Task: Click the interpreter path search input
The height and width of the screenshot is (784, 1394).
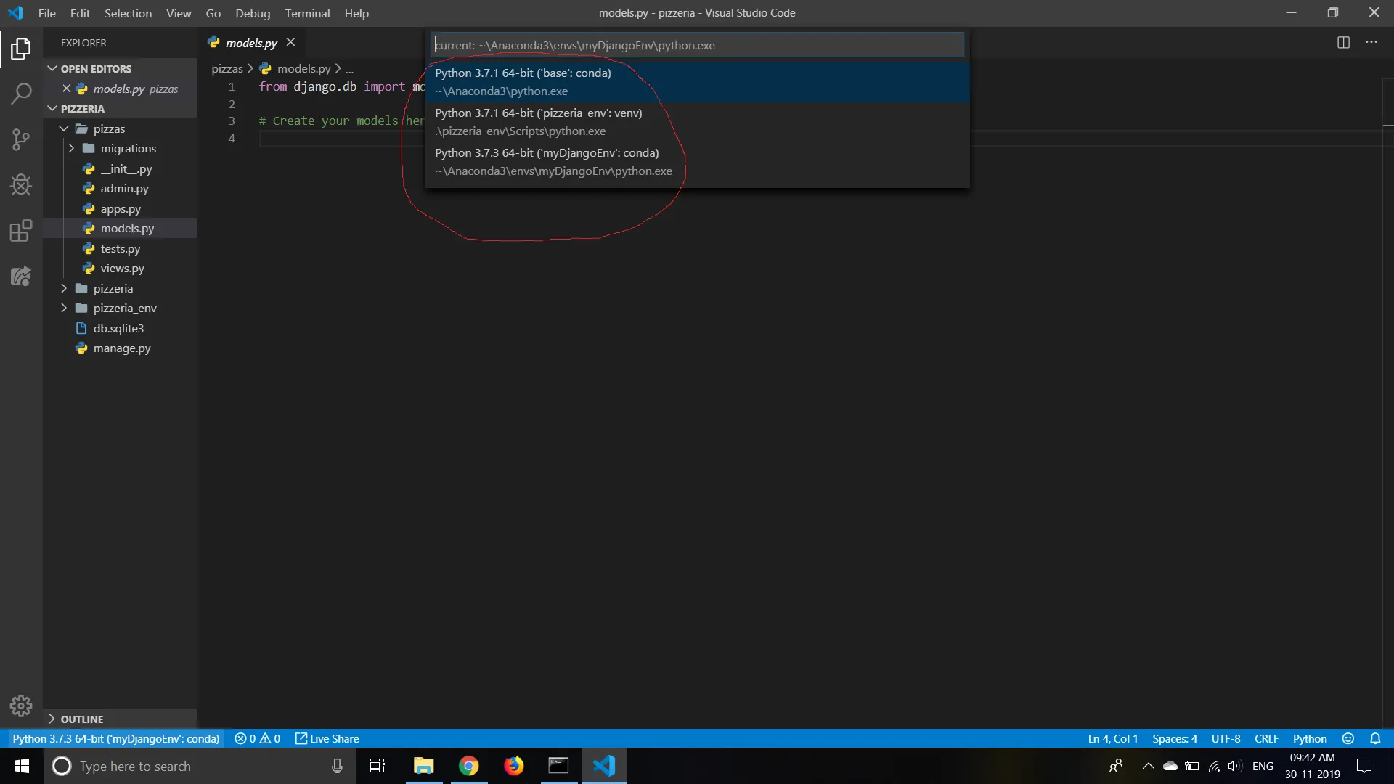Action: (x=697, y=45)
